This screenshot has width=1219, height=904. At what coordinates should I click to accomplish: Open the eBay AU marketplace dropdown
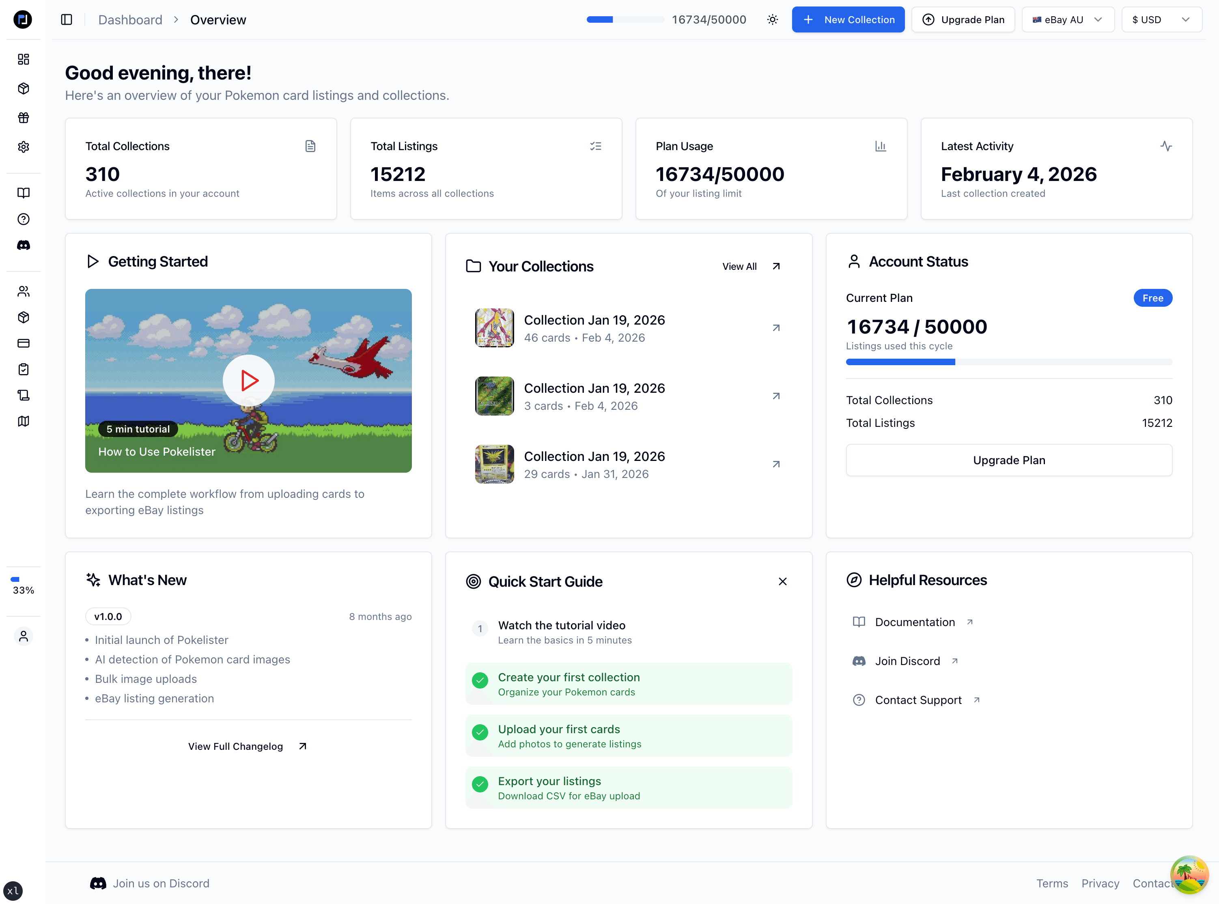pos(1068,19)
